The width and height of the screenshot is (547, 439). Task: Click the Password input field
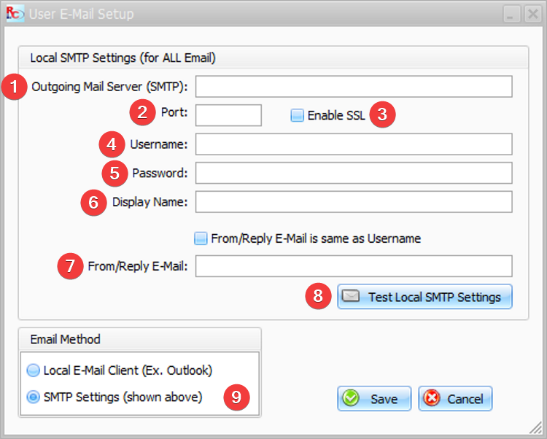point(354,173)
